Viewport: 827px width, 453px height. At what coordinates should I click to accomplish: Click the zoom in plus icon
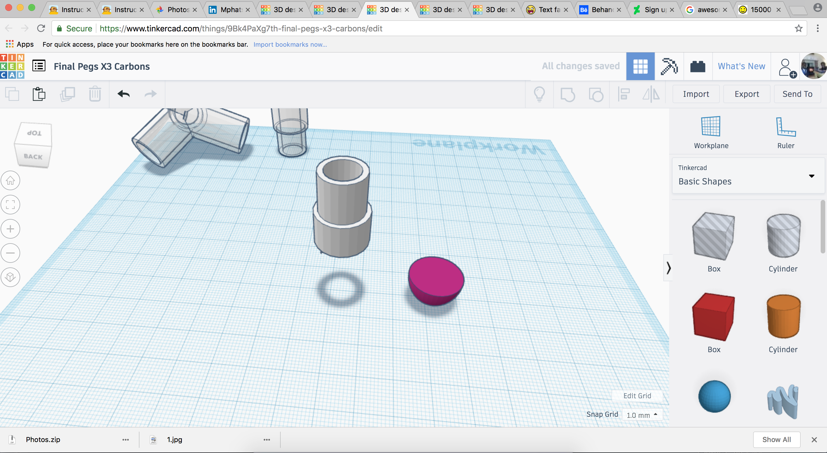[10, 229]
